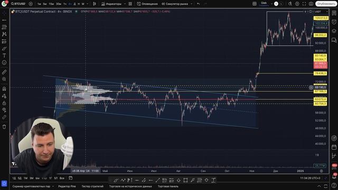Open indicator templates grid icon
Screen dimensions: 338x190
[130, 4]
